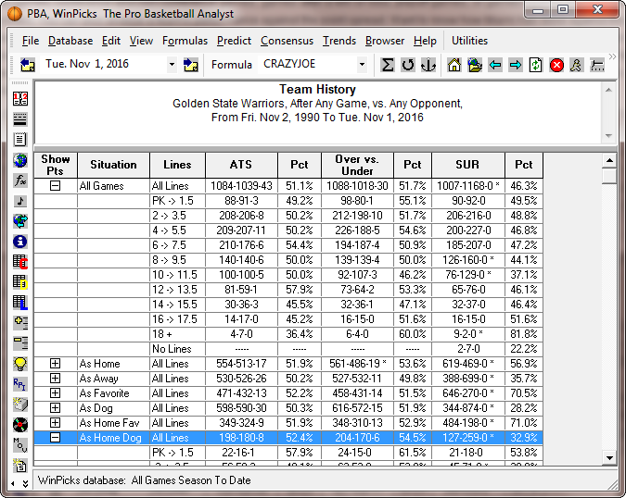Expand the As Favorite row
Image resolution: width=626 pixels, height=498 pixels.
[55, 392]
